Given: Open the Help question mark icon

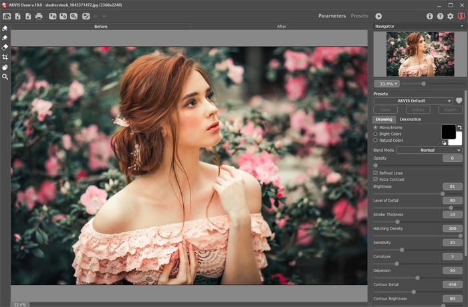Looking at the screenshot, I should 440,16.
